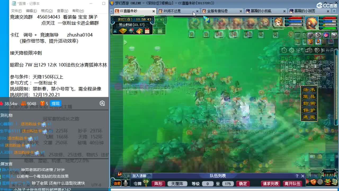Open the 查看(V) menu in Notepad
Screen dimensions: 339x191
click(x=63, y=11)
